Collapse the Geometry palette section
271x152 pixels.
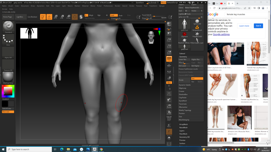(x=183, y=57)
